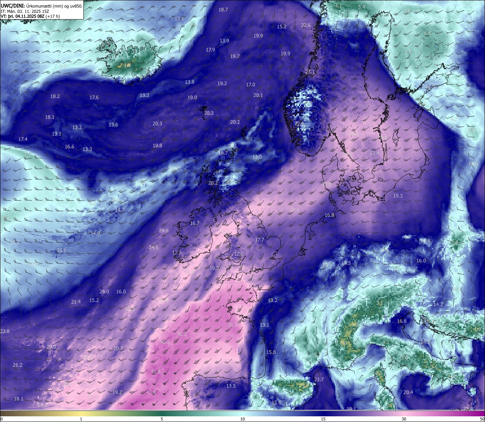Click the 17.7 value over eastern England
Viewport: 485px width, 422px height.
pyautogui.click(x=259, y=240)
